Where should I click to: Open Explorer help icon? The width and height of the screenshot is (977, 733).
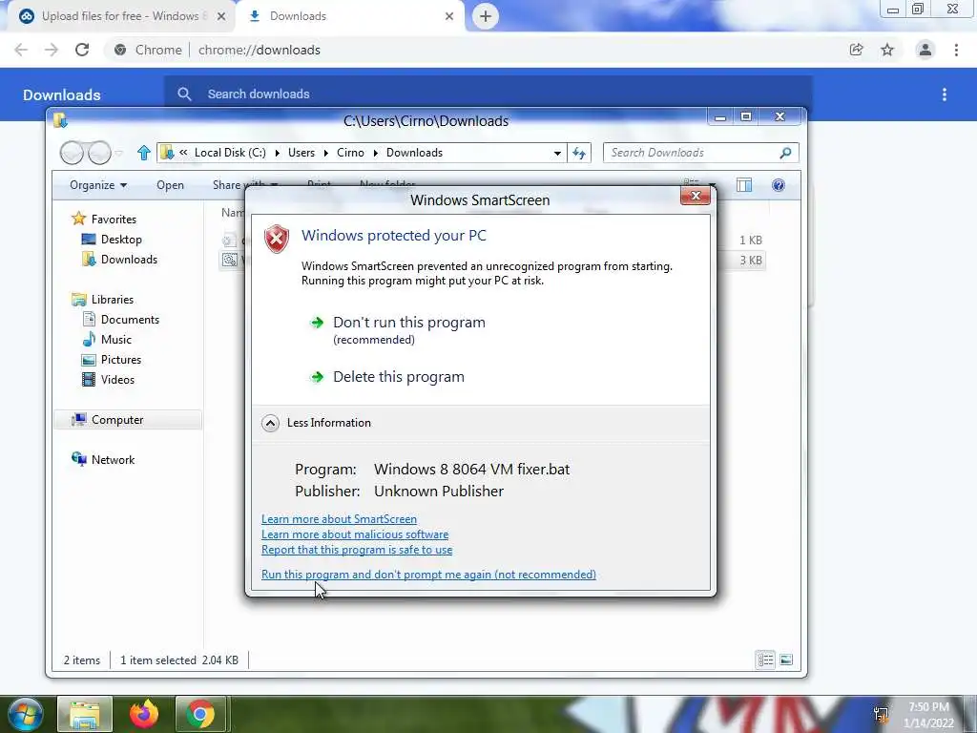pos(779,185)
